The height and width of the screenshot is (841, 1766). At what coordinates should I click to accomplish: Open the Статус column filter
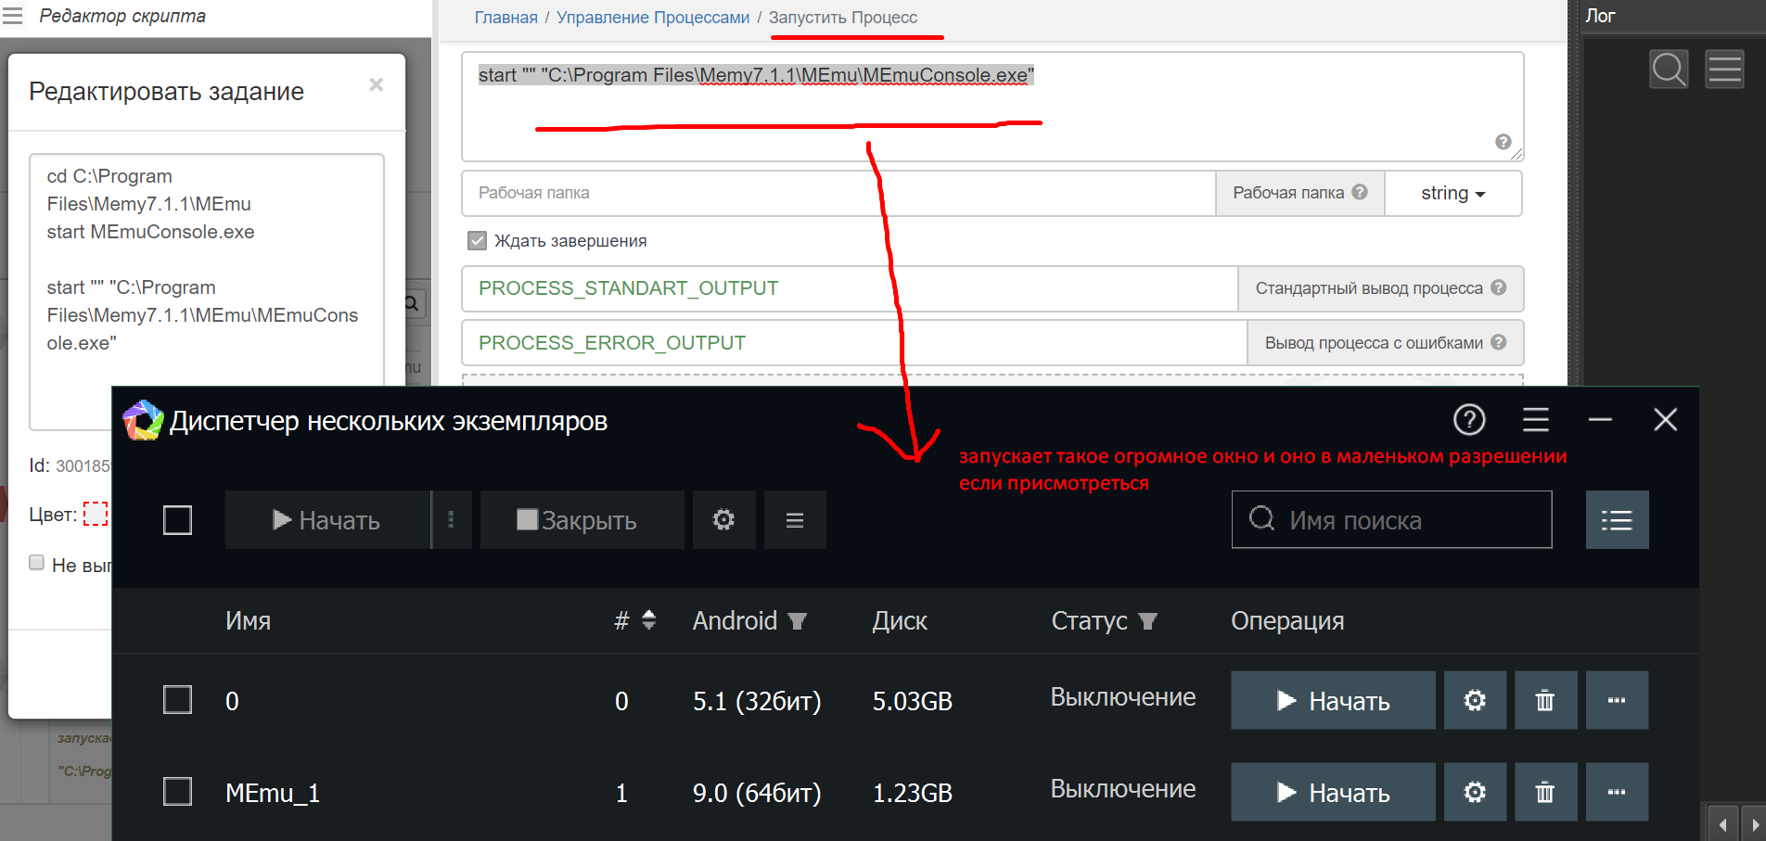(1147, 621)
